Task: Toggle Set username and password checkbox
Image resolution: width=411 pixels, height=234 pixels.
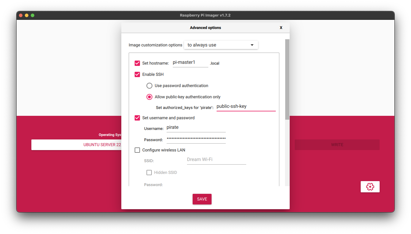Action: (x=137, y=118)
